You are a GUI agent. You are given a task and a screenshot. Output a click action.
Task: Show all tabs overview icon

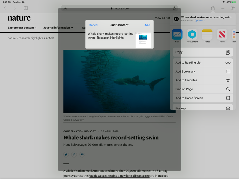(233, 8)
